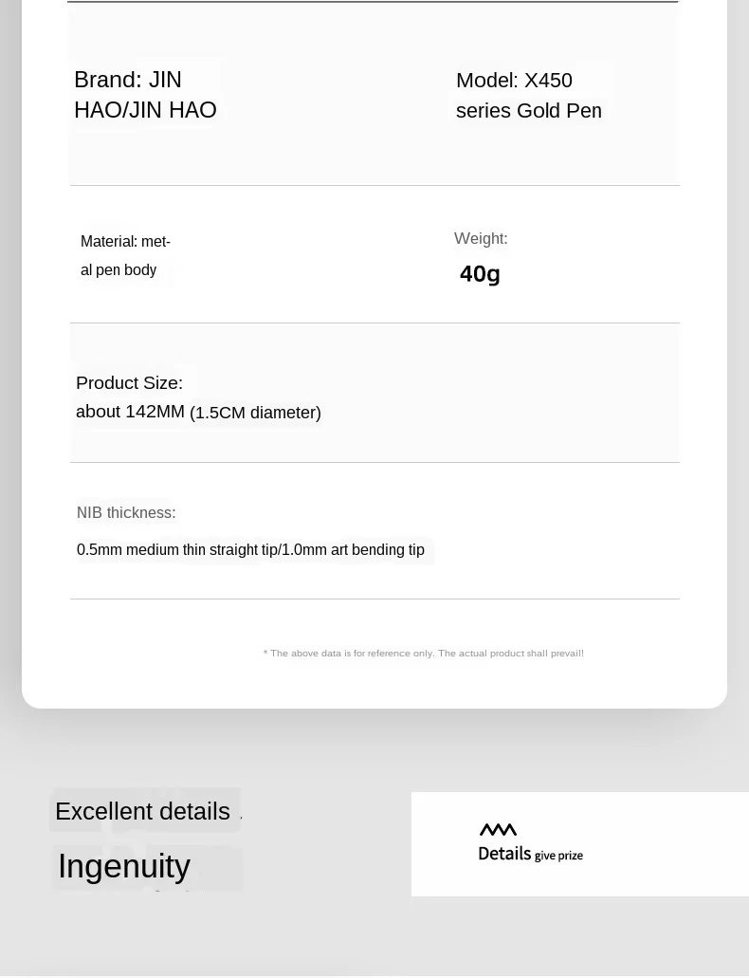749x978 pixels.
Task: Click the give prize small text
Action: 558,856
